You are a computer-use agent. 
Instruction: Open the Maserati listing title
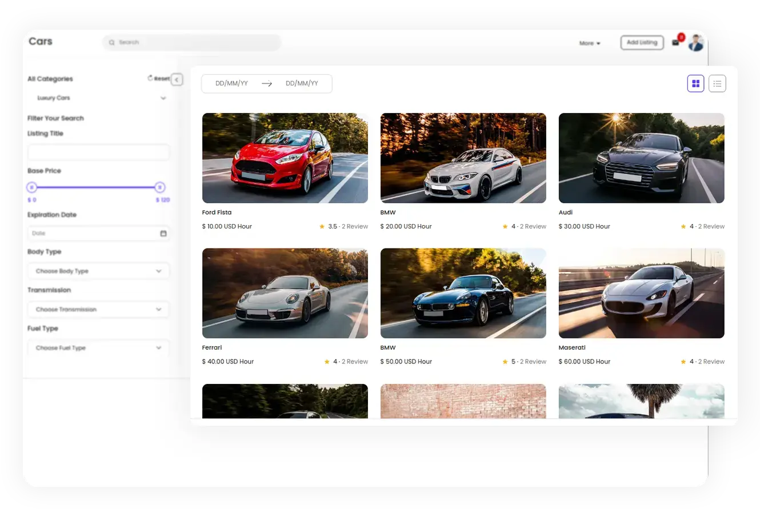click(x=572, y=347)
